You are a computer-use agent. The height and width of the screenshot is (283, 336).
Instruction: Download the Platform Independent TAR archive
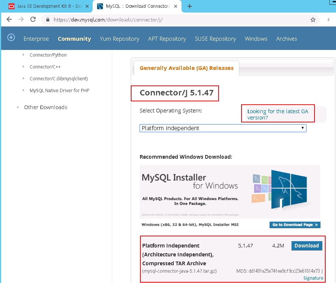pyautogui.click(x=306, y=246)
